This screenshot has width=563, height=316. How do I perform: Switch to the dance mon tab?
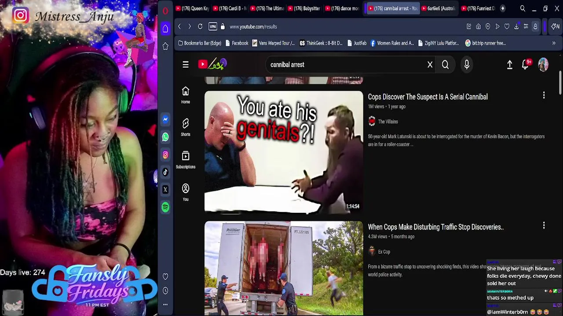click(x=341, y=8)
